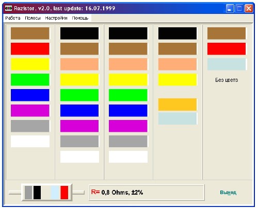The height and width of the screenshot is (208, 258).
Task: Choose black swatch in second band column
Action: click(x=79, y=33)
